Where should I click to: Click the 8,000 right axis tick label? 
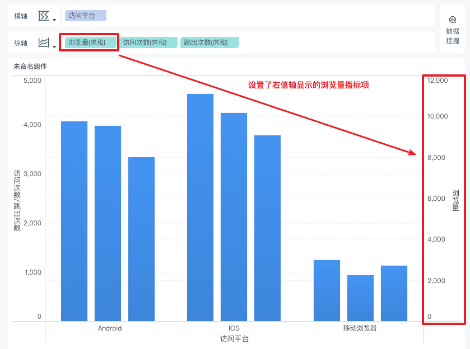tap(436, 157)
